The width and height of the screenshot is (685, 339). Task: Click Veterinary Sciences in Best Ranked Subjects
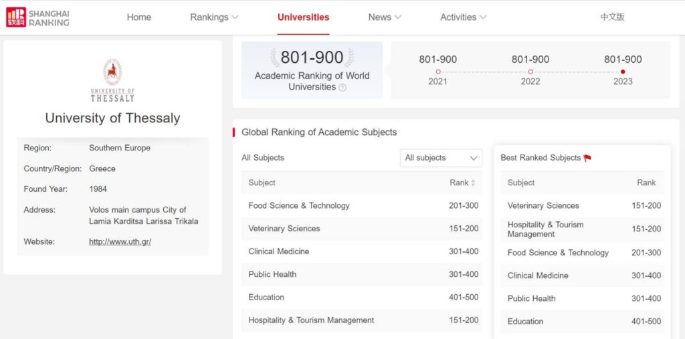click(543, 206)
